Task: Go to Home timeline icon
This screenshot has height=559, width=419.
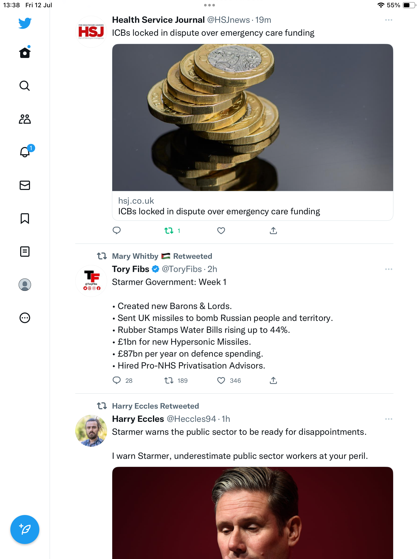Action: 25,53
